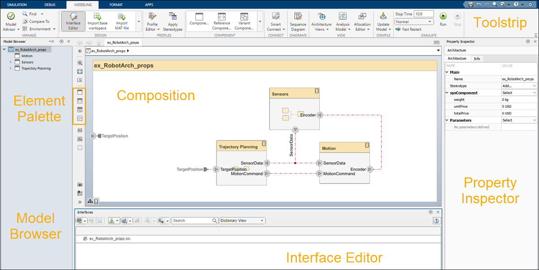Collapse the Parameters section
The width and height of the screenshot is (539, 270).
tap(447, 120)
